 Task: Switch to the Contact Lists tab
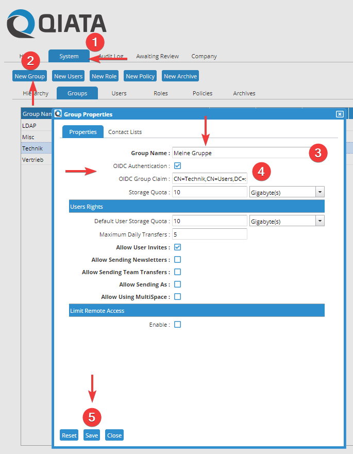point(125,132)
